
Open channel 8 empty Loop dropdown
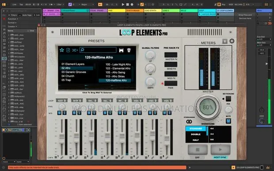167,100
